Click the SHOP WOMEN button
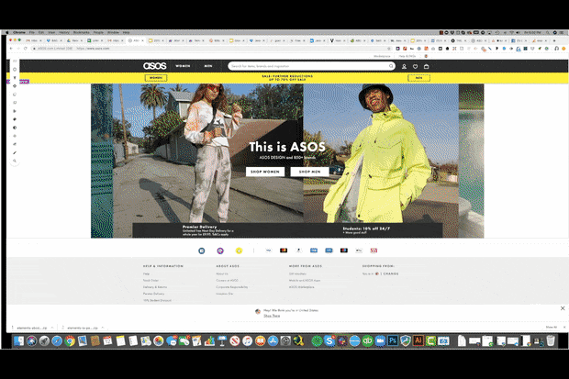569x379 pixels. point(265,172)
